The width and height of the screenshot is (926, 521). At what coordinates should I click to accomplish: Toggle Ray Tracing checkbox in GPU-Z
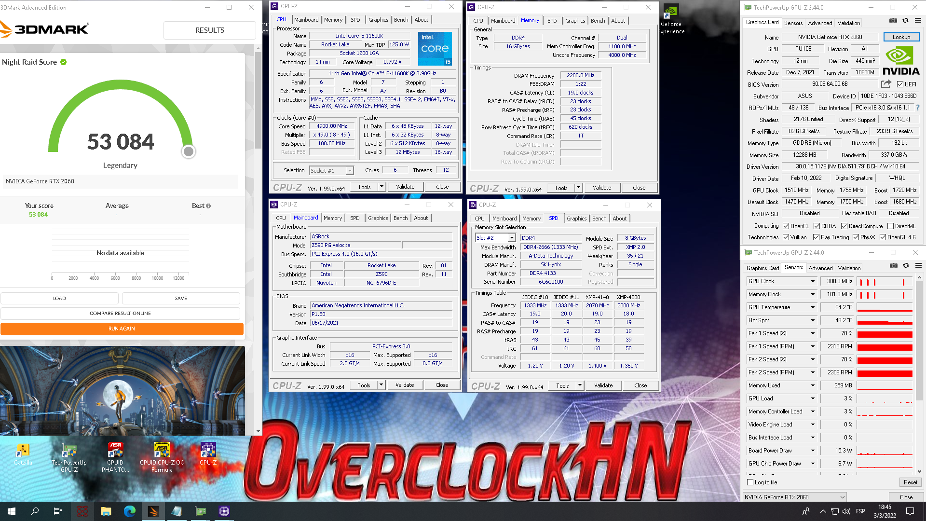tap(816, 237)
